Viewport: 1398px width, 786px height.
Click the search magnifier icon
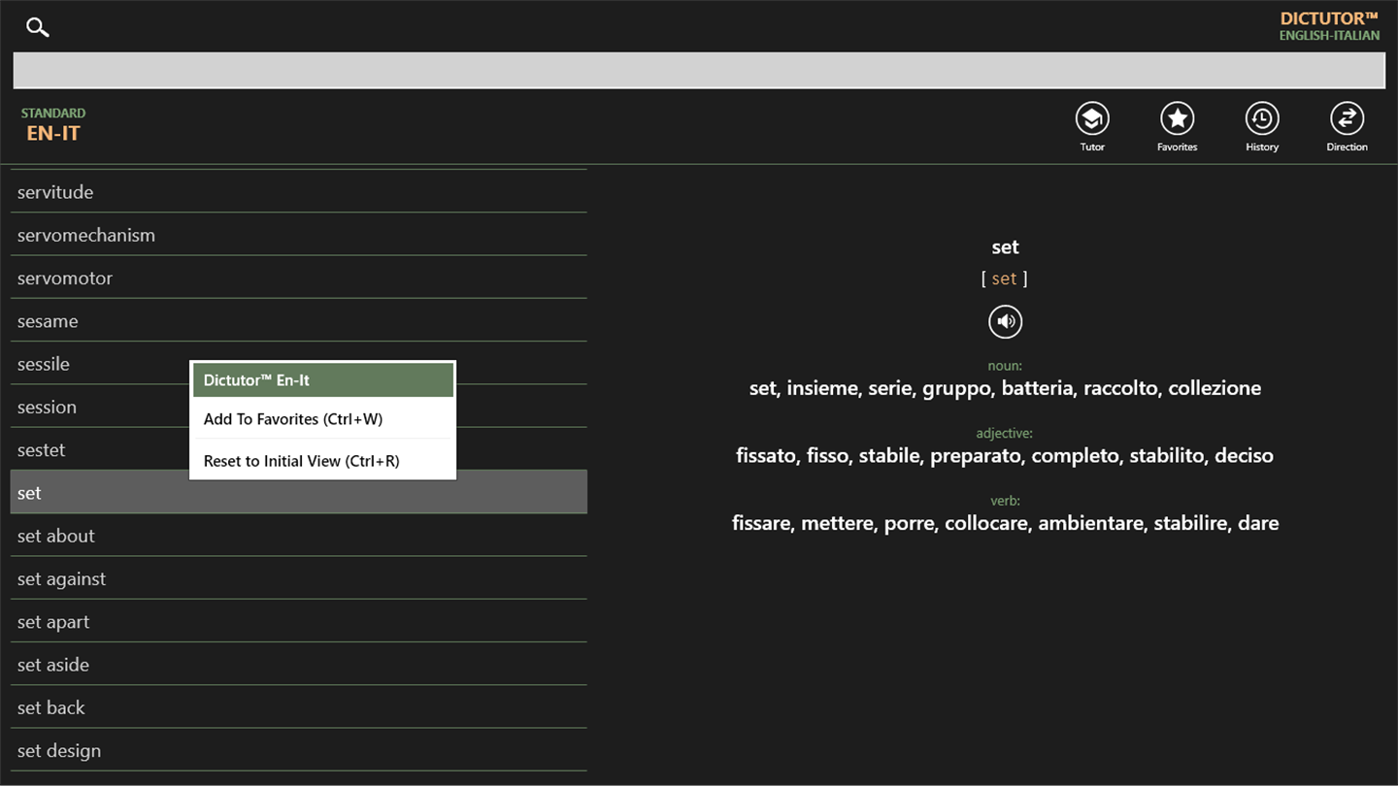click(x=37, y=27)
